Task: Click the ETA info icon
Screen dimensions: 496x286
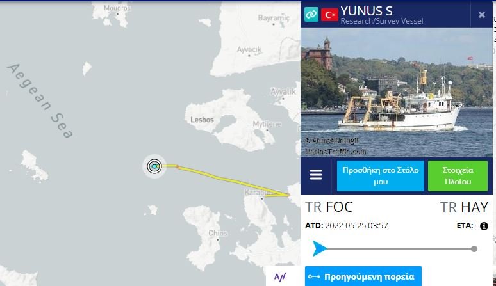Action: tap(484, 226)
